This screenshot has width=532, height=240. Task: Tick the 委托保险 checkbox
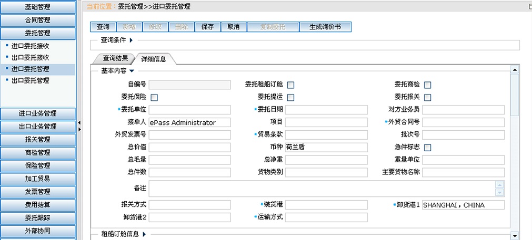[x=154, y=97]
